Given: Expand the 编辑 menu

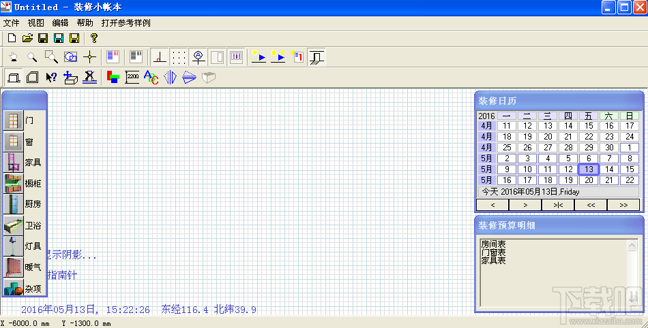Looking at the screenshot, I should point(60,23).
